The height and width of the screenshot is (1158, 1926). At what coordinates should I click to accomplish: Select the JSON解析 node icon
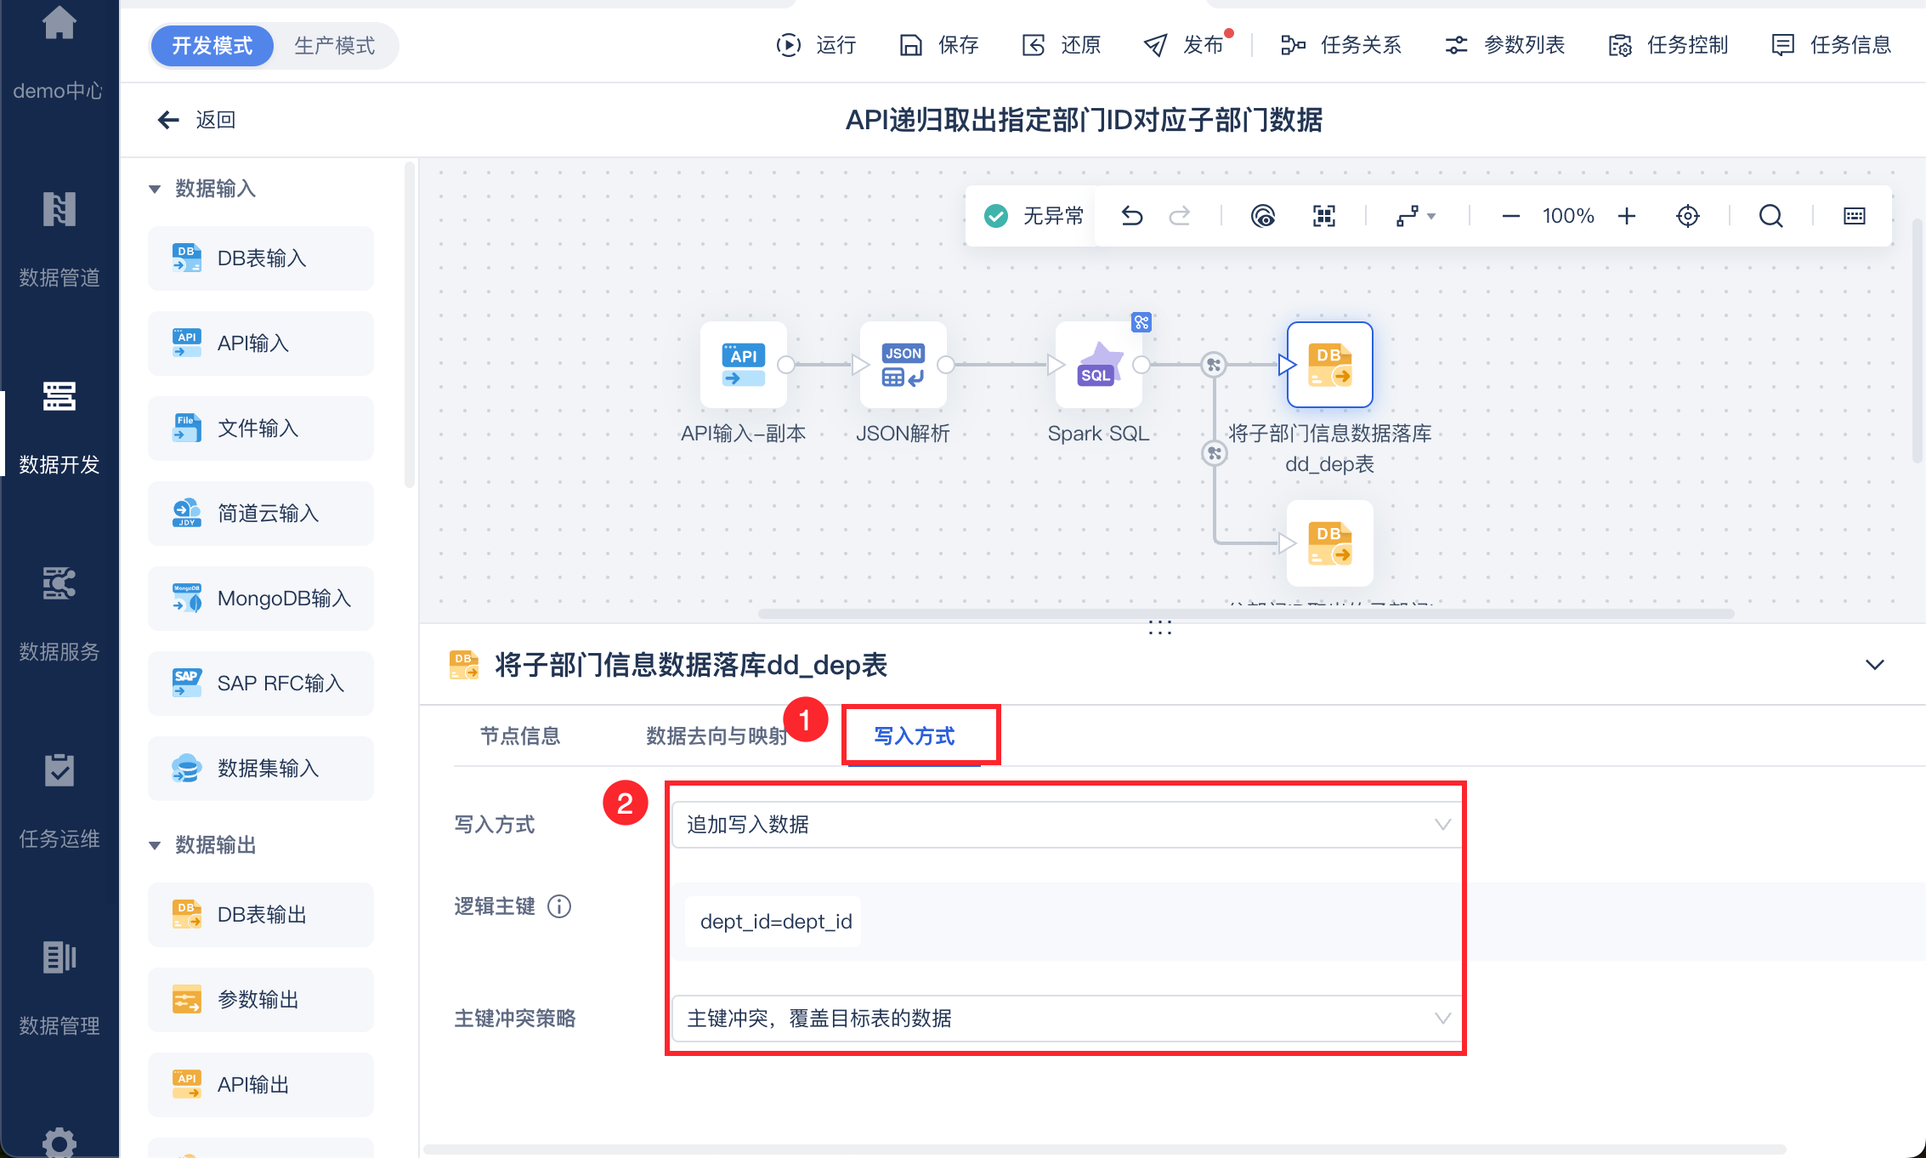point(903,365)
